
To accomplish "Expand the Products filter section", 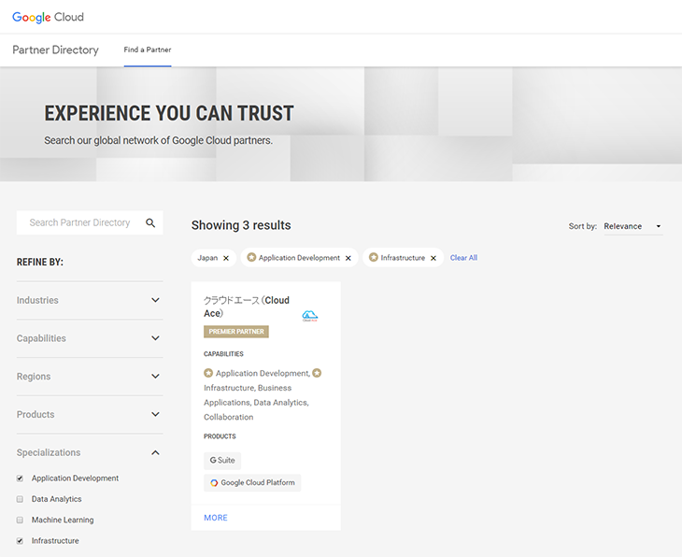I will point(90,414).
